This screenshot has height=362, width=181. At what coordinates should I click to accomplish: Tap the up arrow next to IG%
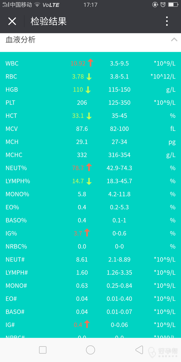pos(87,233)
